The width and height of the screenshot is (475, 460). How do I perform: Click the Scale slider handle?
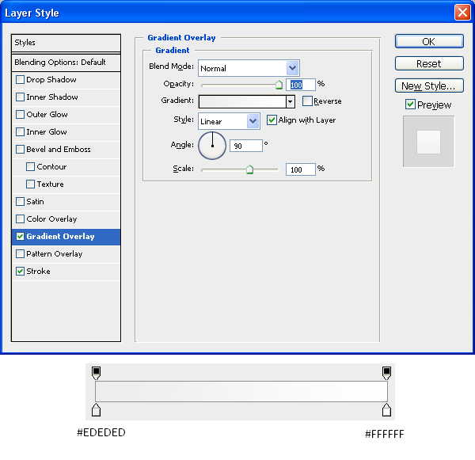(x=249, y=169)
